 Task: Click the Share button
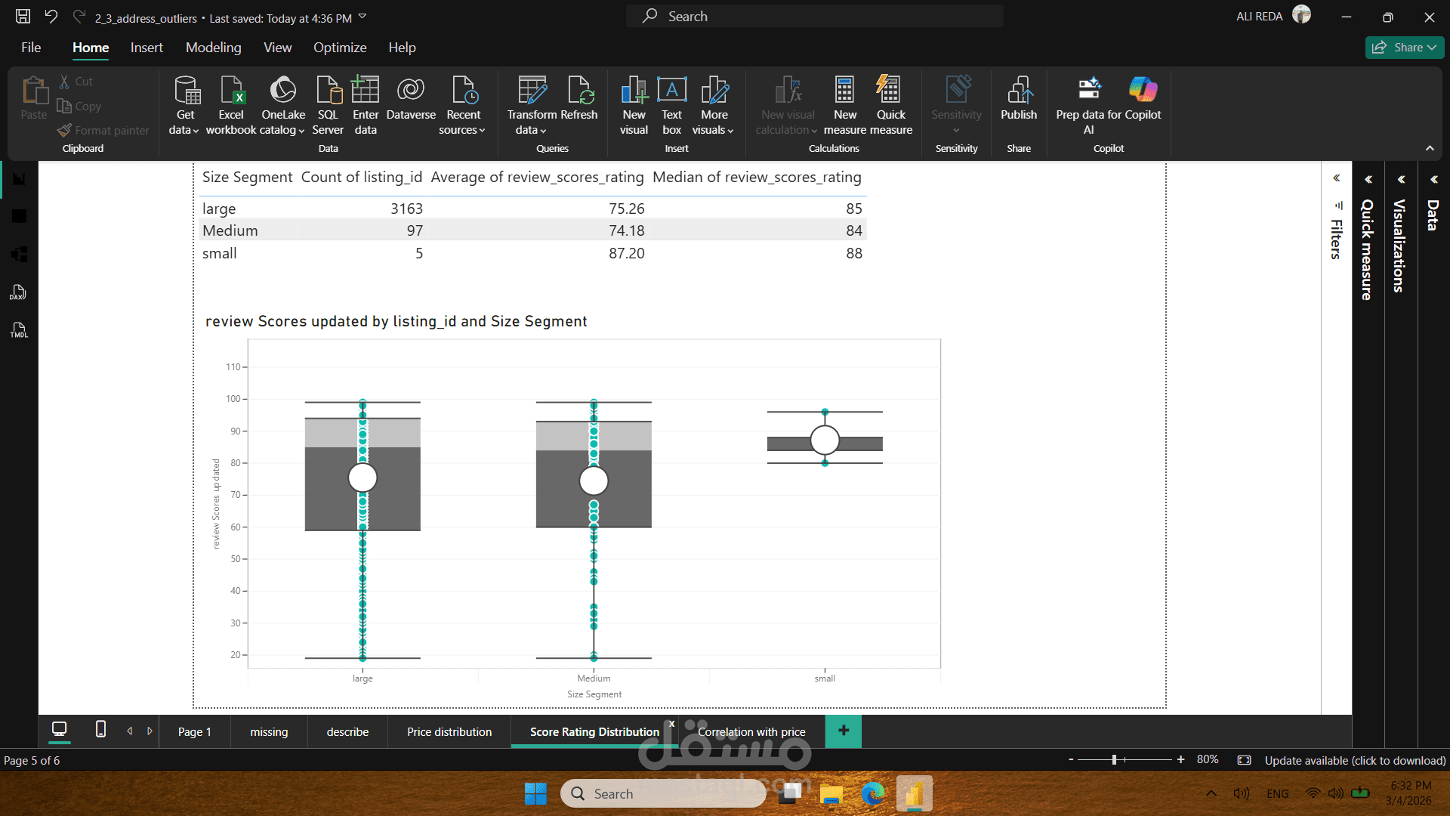[x=1404, y=48]
